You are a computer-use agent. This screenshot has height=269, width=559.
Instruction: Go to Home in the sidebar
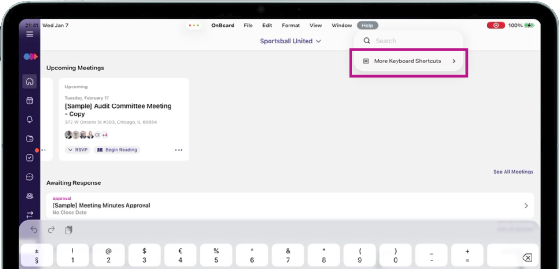(x=29, y=81)
